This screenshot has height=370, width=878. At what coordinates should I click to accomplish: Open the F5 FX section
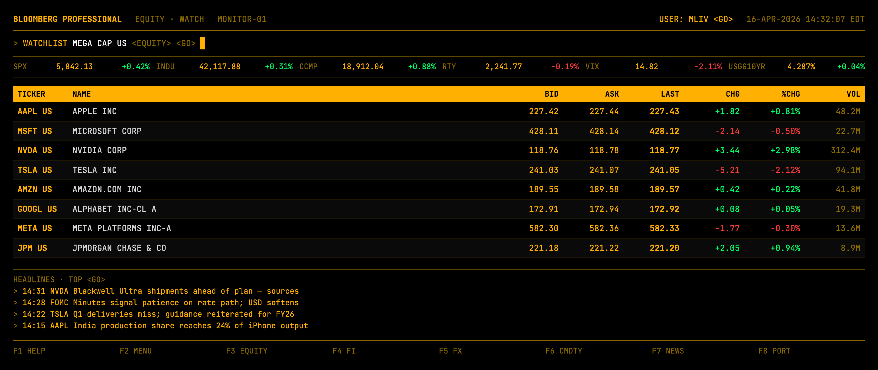click(450, 351)
